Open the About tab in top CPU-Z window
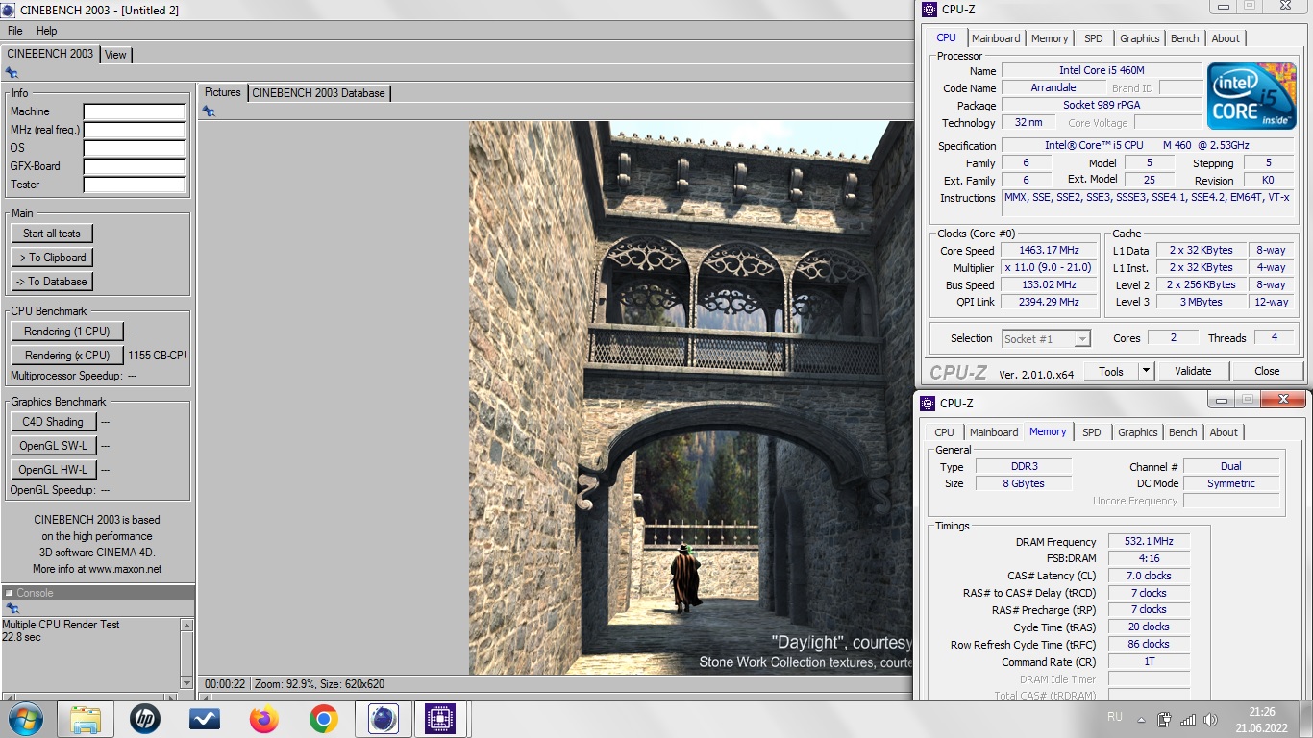Screen dimensions: 1313x738 1226,38
